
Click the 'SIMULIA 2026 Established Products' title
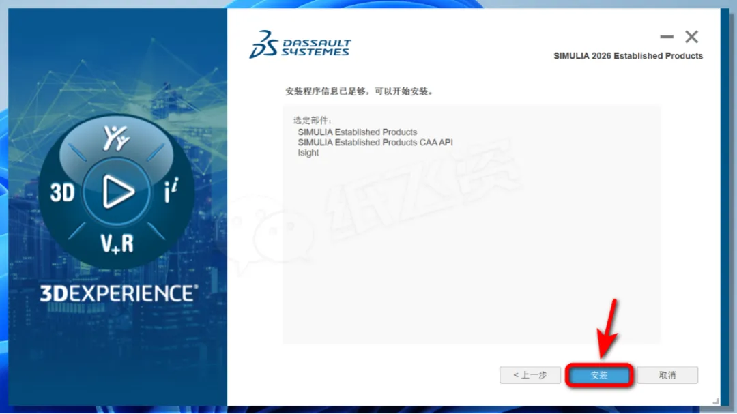pos(628,56)
